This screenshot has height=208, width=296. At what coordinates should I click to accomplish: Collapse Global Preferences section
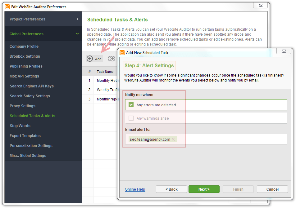[x=43, y=34]
